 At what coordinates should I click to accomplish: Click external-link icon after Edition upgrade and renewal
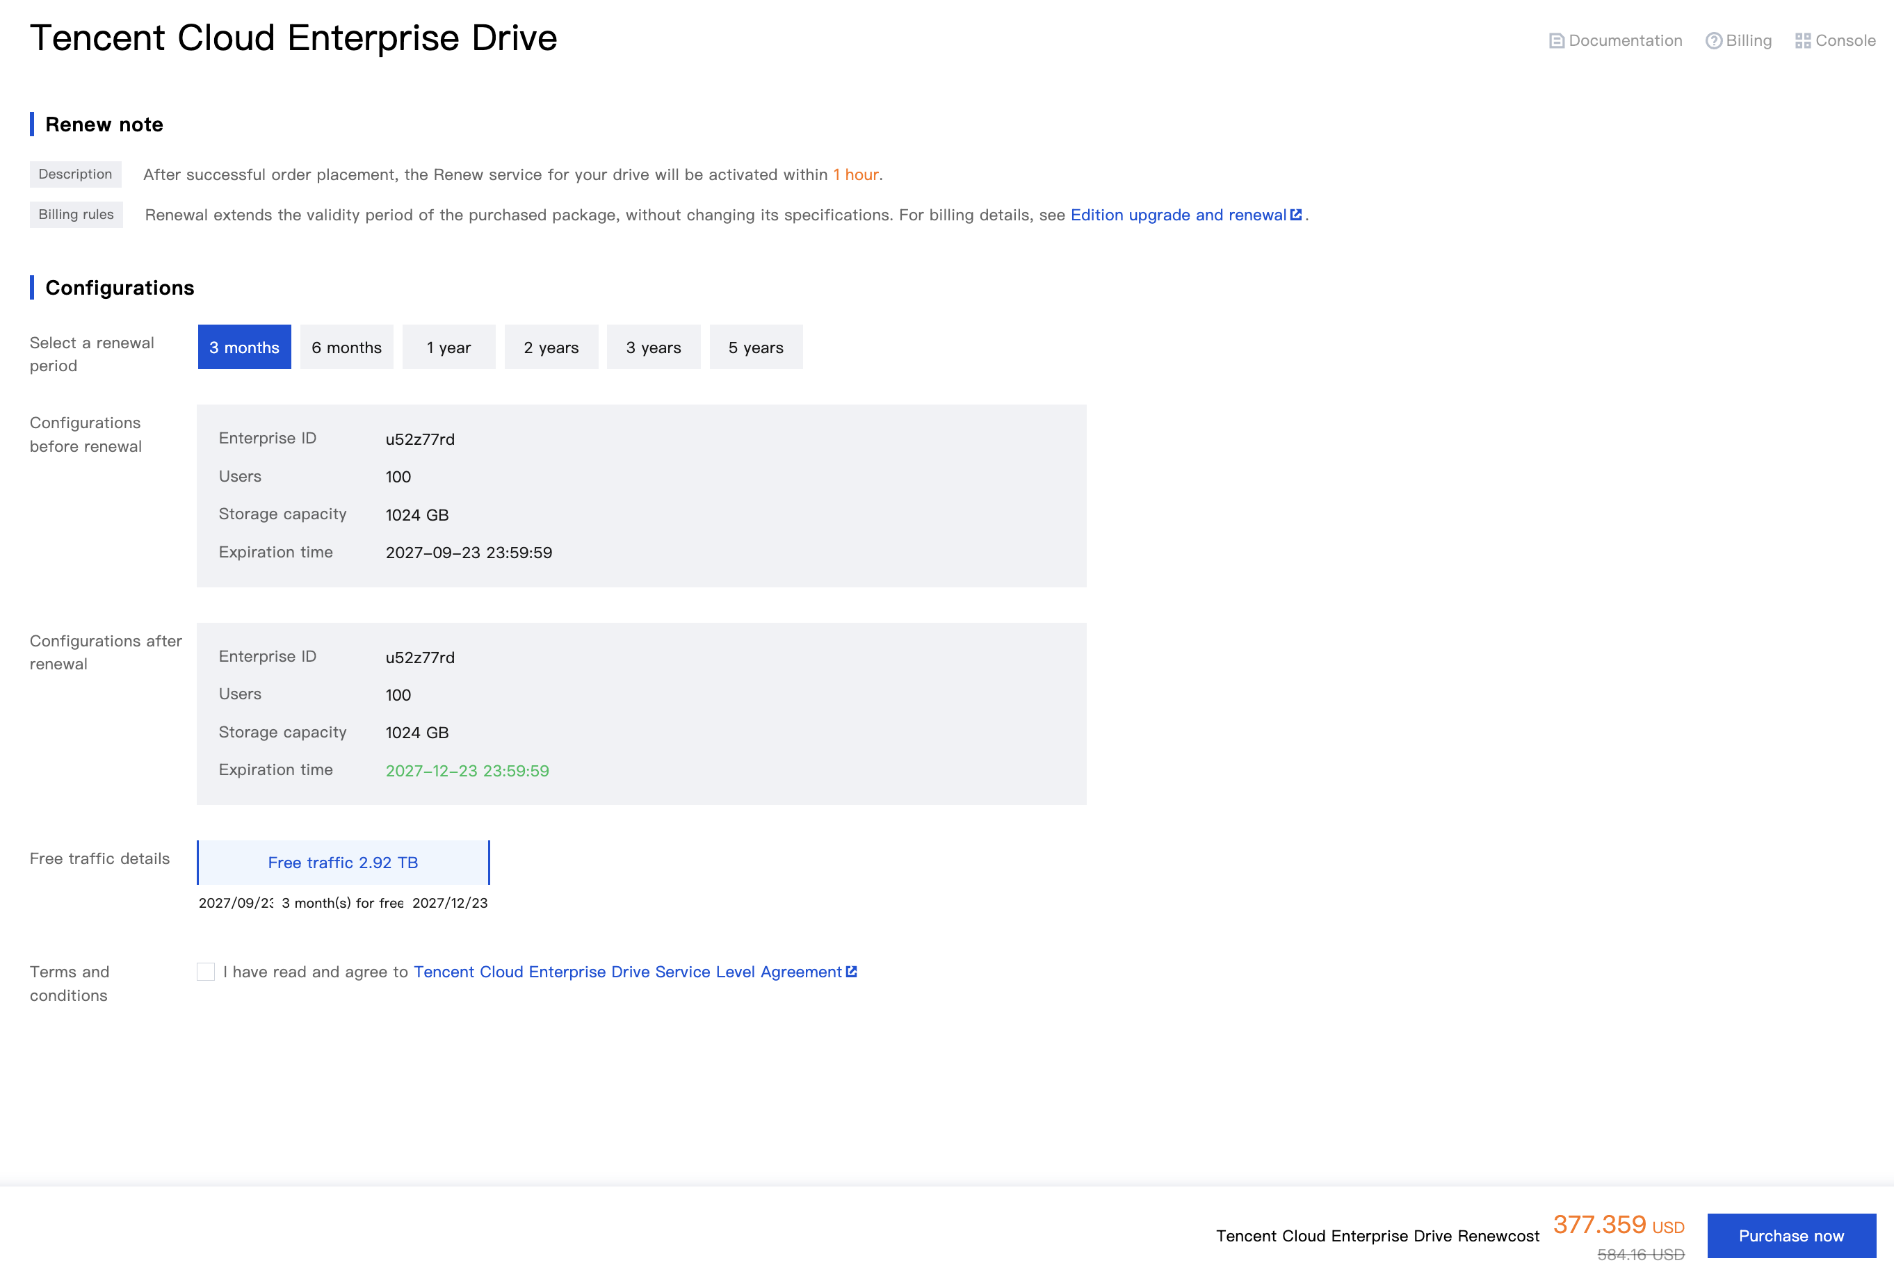coord(1296,215)
